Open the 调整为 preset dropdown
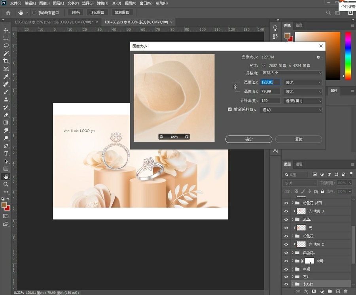 [x=291, y=73]
